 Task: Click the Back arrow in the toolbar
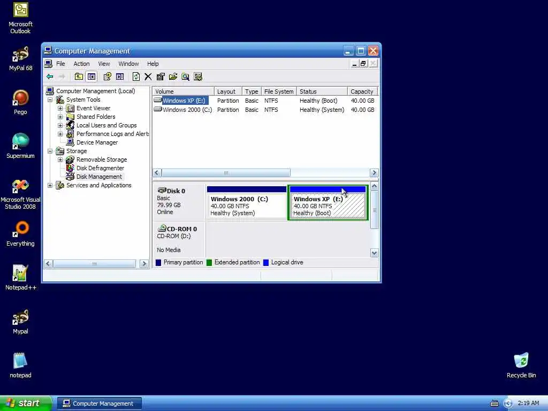click(x=50, y=77)
